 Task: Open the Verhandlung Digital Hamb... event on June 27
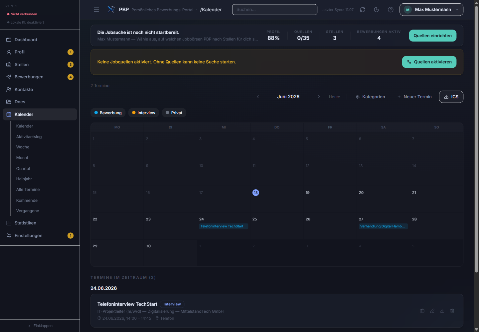click(383, 226)
